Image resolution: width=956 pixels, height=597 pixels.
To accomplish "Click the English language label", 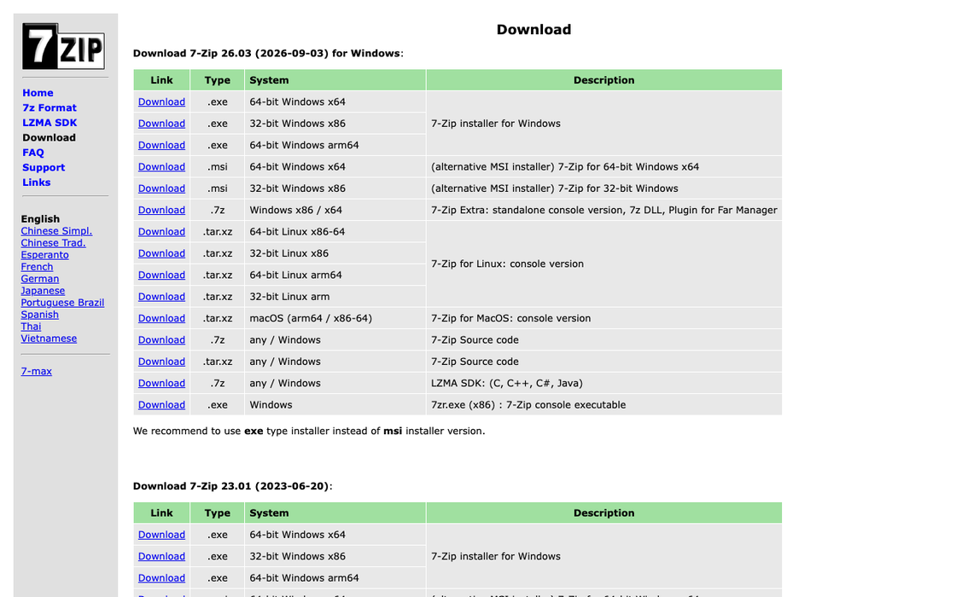I will pyautogui.click(x=40, y=218).
